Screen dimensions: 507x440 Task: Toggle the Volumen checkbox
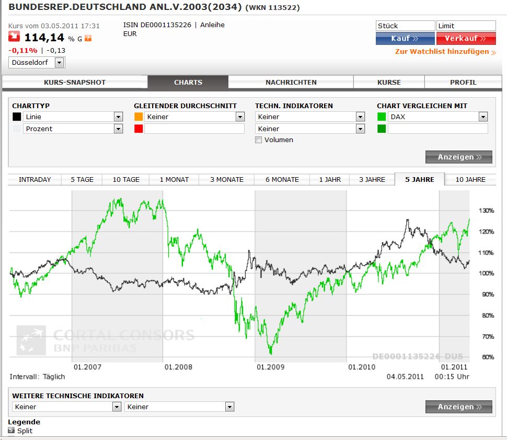tap(258, 140)
